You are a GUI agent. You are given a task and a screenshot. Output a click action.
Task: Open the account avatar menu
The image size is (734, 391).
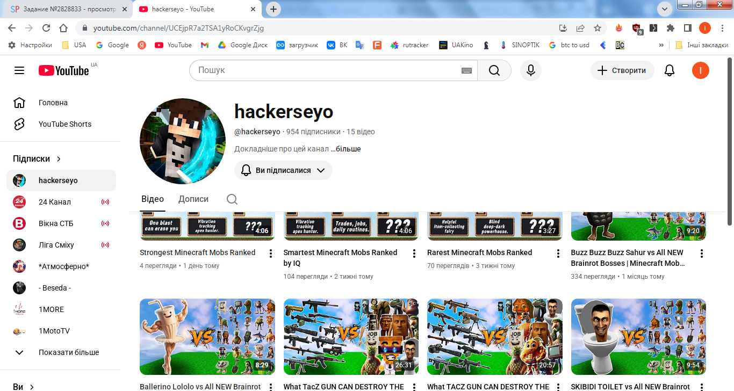[701, 70]
